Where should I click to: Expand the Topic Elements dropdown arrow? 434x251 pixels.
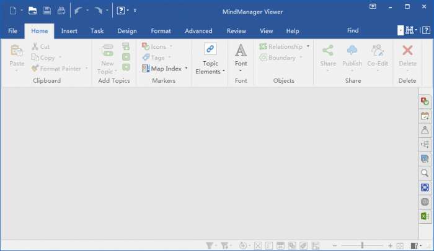coord(224,71)
